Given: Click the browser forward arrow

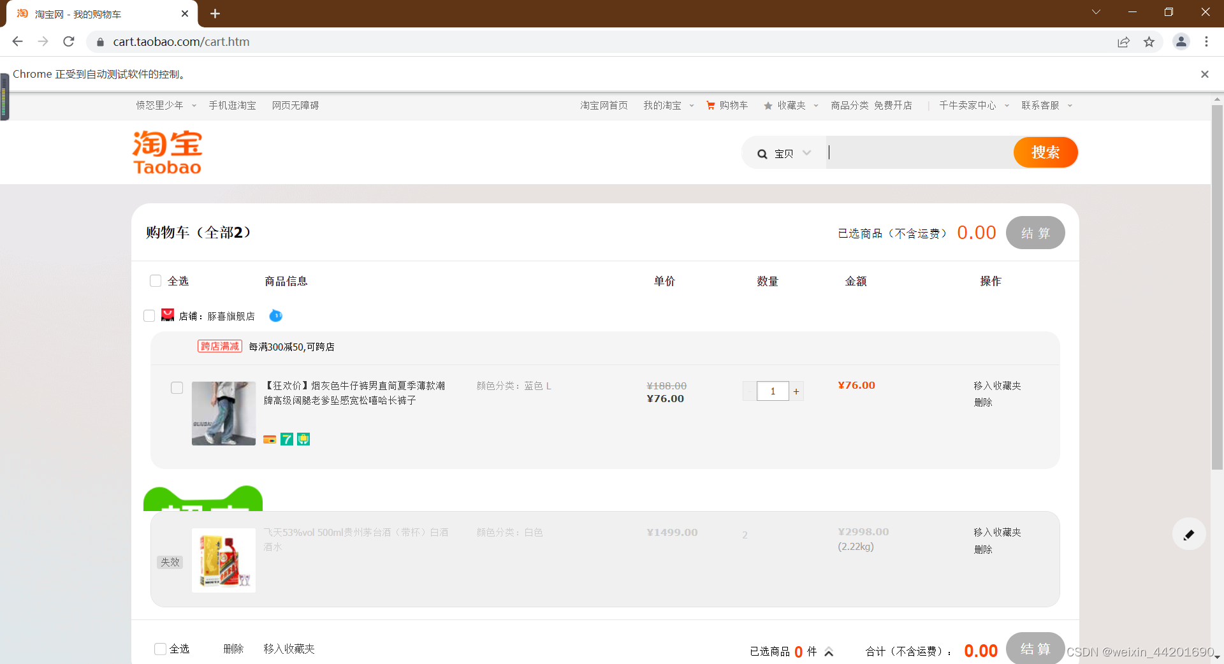Looking at the screenshot, I should coord(43,41).
